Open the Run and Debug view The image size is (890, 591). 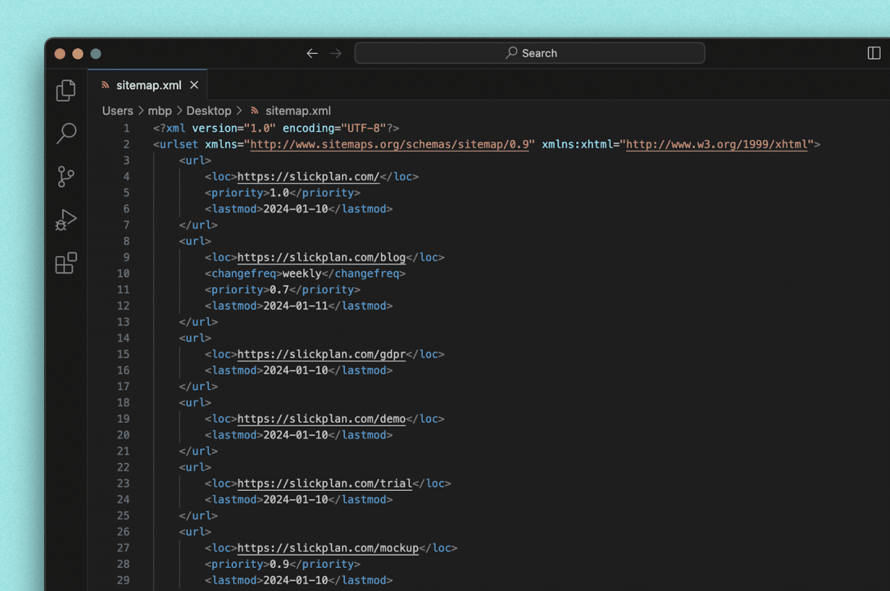66,220
